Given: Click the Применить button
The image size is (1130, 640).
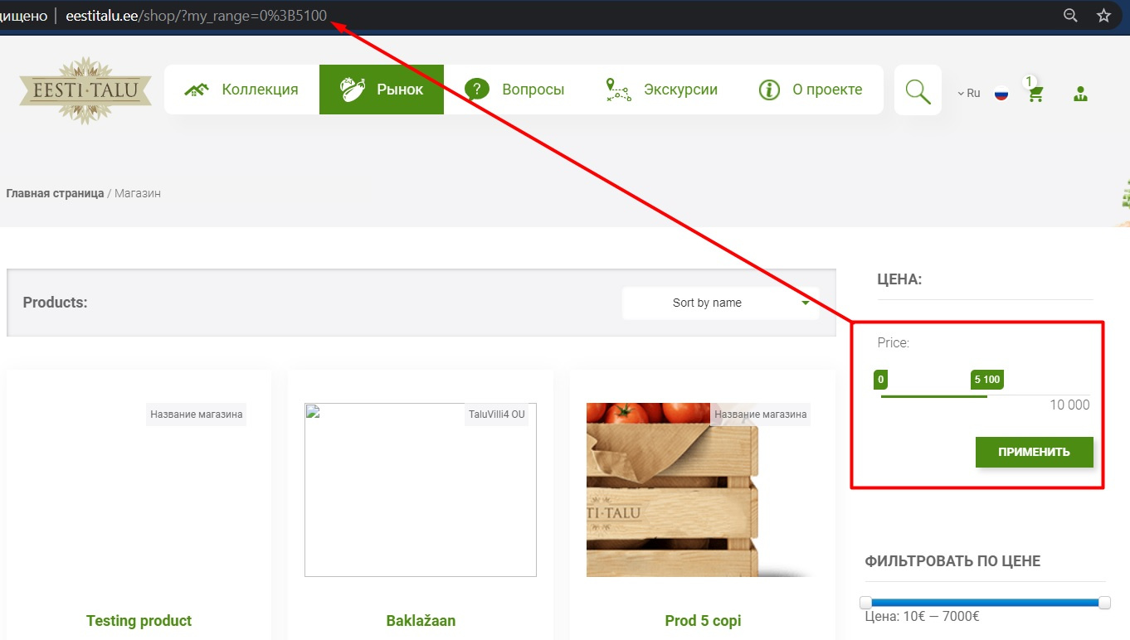Looking at the screenshot, I should coord(1034,452).
